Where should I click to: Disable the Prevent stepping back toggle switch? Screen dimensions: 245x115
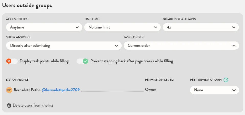pyautogui.click(x=82, y=61)
